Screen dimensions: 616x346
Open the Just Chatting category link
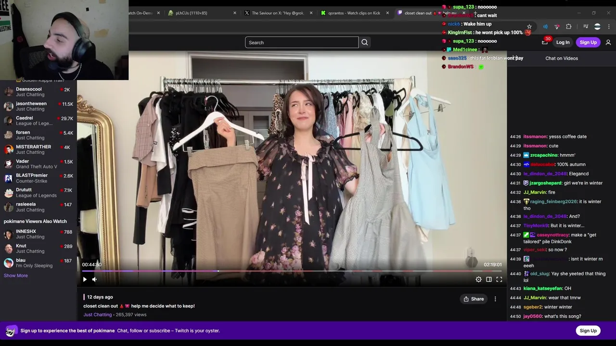[98, 315]
